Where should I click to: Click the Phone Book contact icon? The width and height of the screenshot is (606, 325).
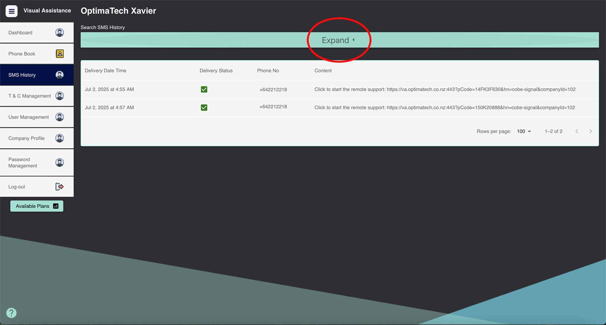click(x=60, y=54)
